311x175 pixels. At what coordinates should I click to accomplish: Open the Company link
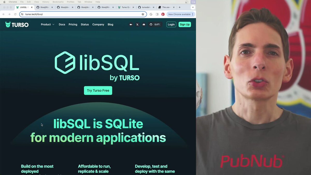pyautogui.click(x=98, y=25)
